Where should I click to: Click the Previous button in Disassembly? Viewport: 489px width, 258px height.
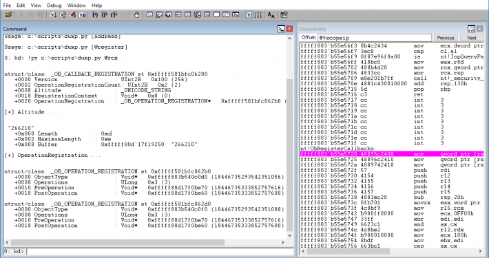446,38
